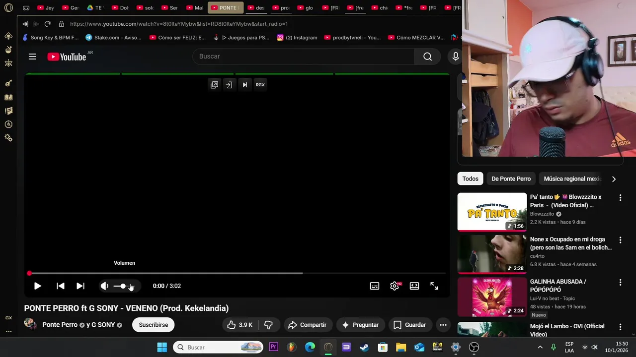Reload the page in the address bar
Viewport: 636px width, 357px height.
pos(48,24)
